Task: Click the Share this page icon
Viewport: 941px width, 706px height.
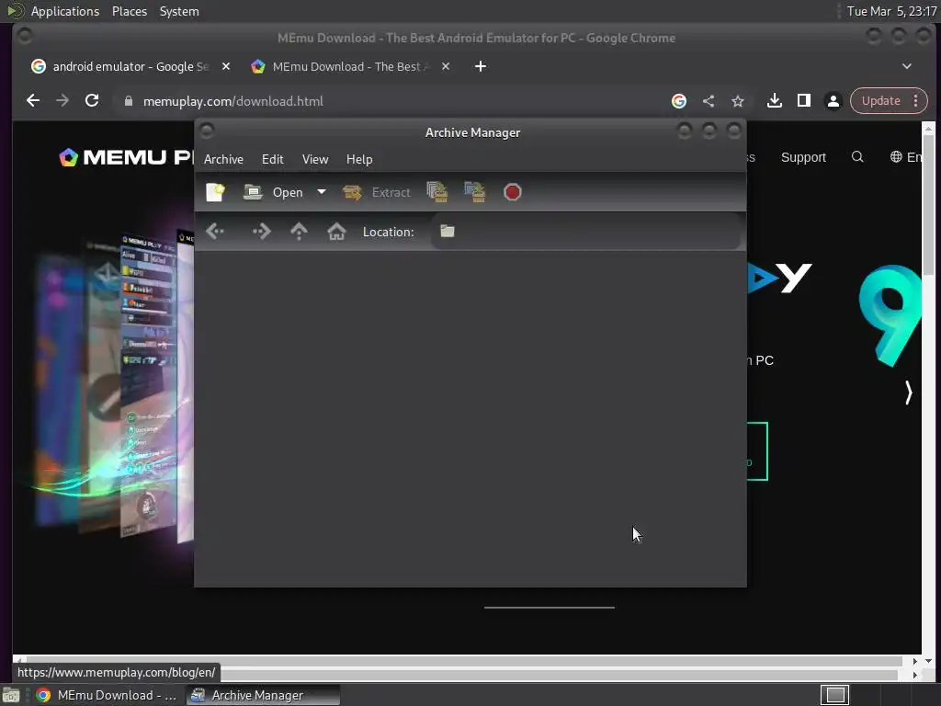Action: 709,101
